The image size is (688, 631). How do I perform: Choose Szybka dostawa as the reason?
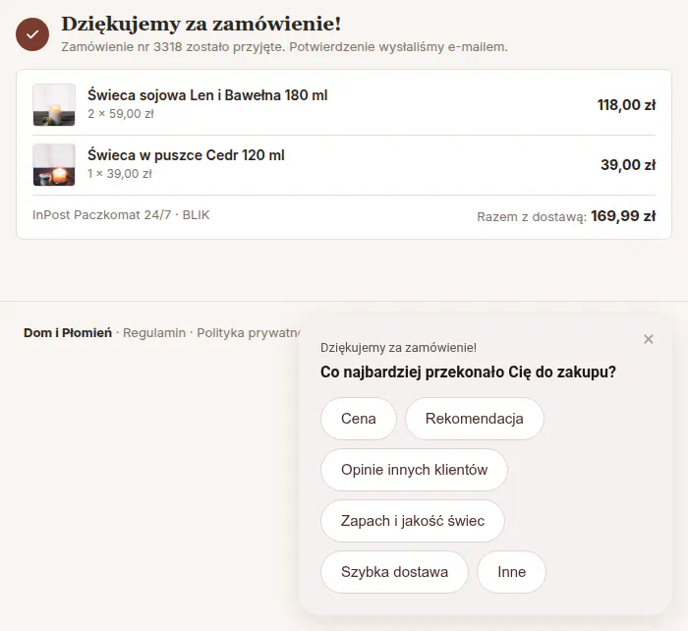tap(394, 572)
